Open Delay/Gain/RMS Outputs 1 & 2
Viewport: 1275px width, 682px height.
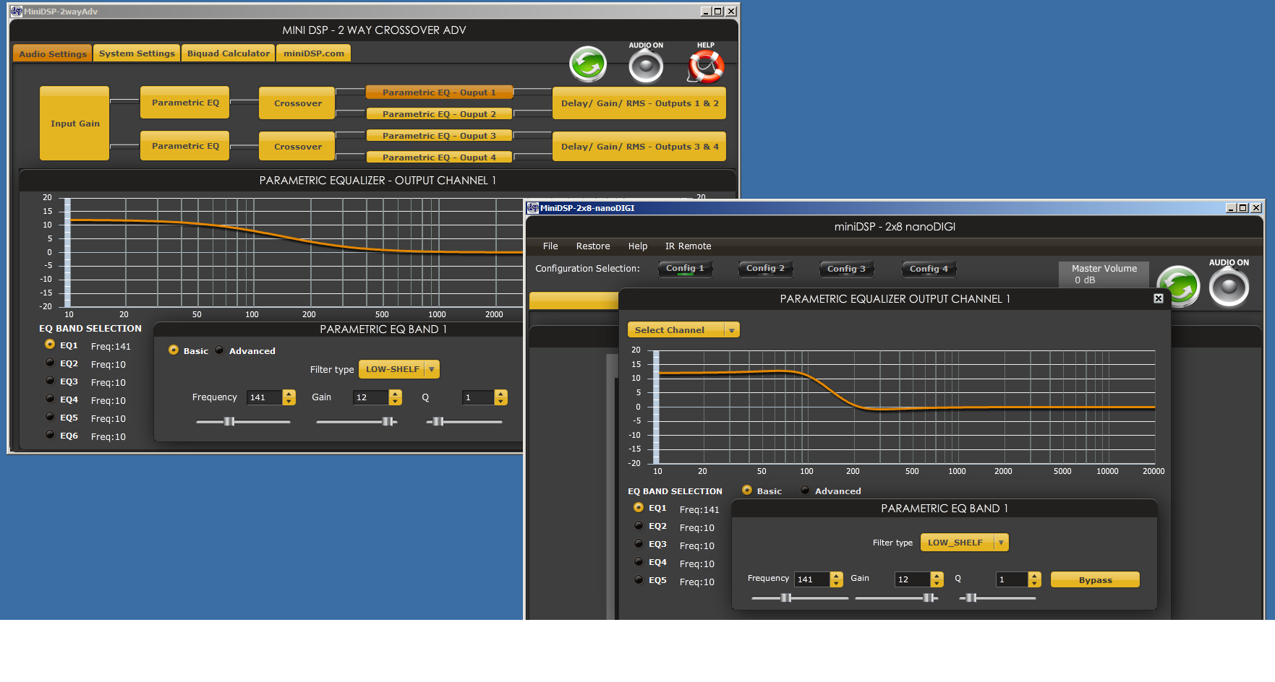coord(639,103)
